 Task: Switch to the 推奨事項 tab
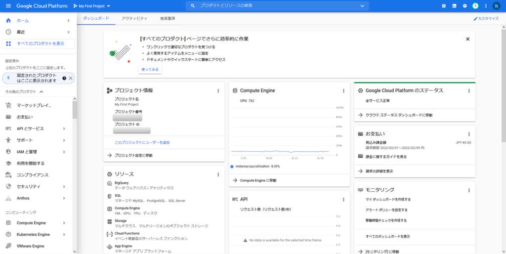tap(167, 18)
